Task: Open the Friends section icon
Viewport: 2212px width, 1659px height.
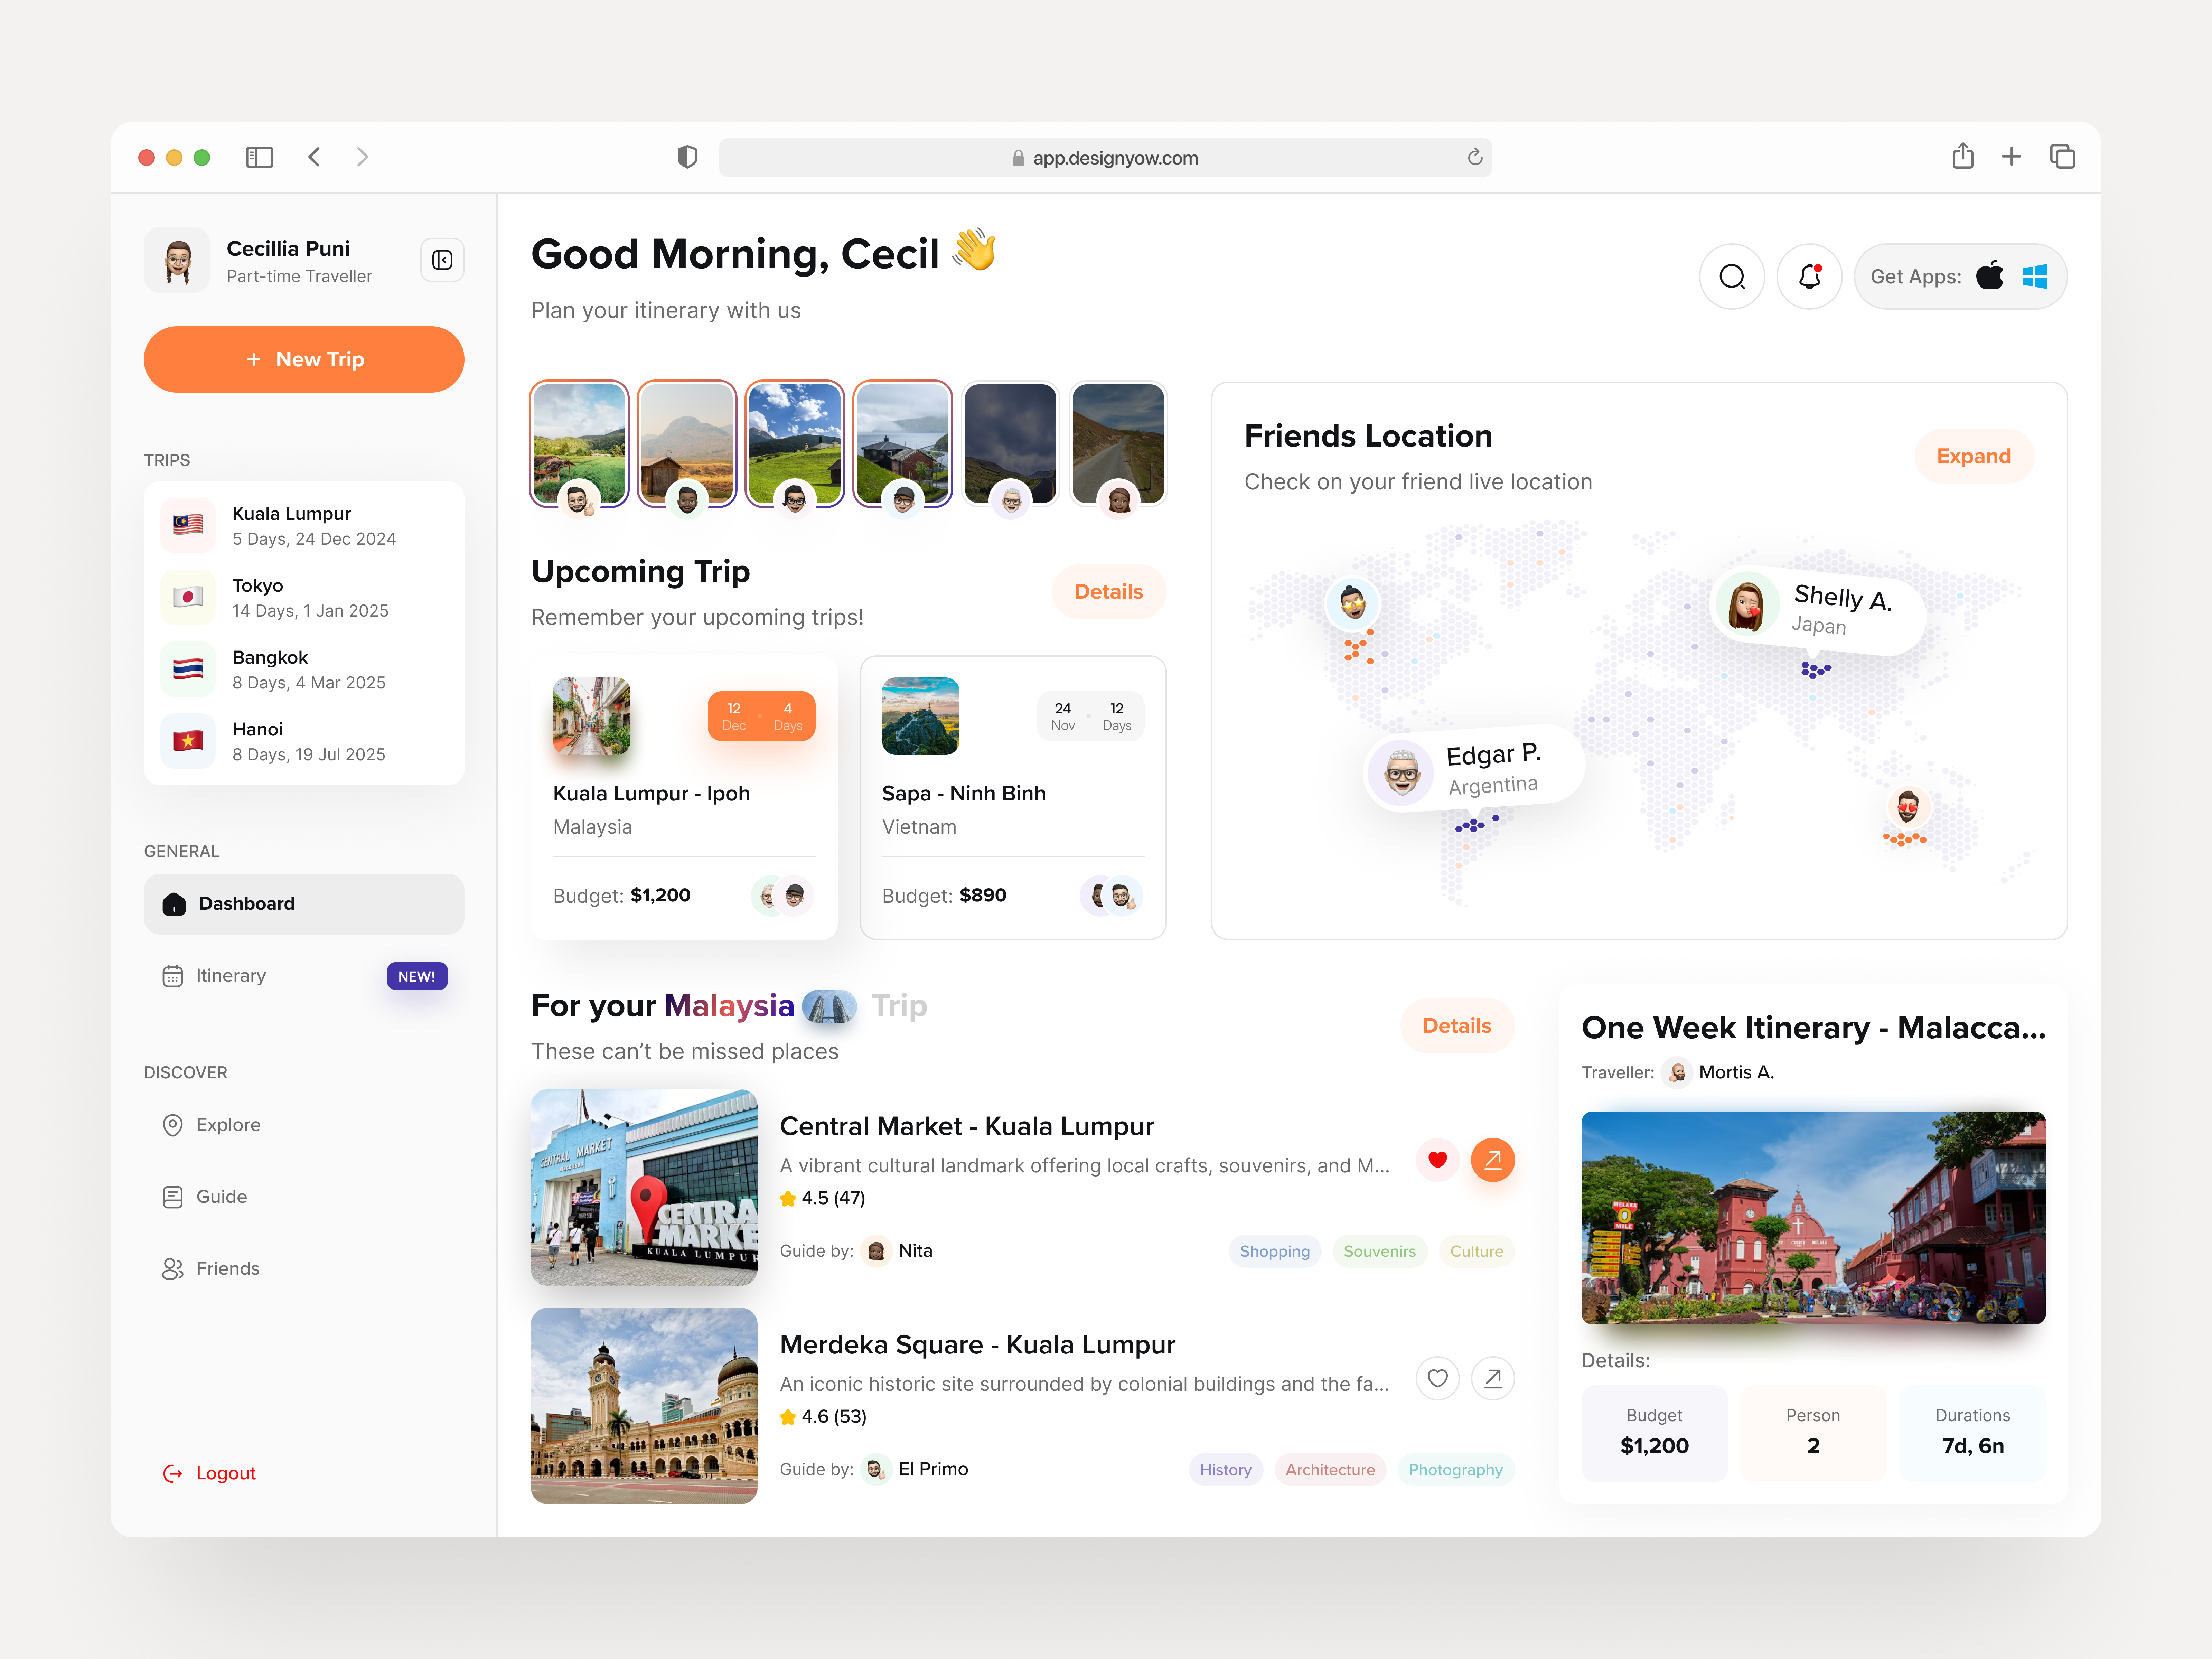Action: point(174,1268)
